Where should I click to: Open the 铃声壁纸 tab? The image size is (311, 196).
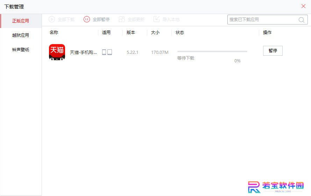tap(21, 49)
